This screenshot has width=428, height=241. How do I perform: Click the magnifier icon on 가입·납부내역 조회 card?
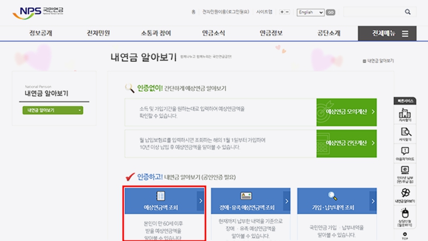click(x=332, y=196)
